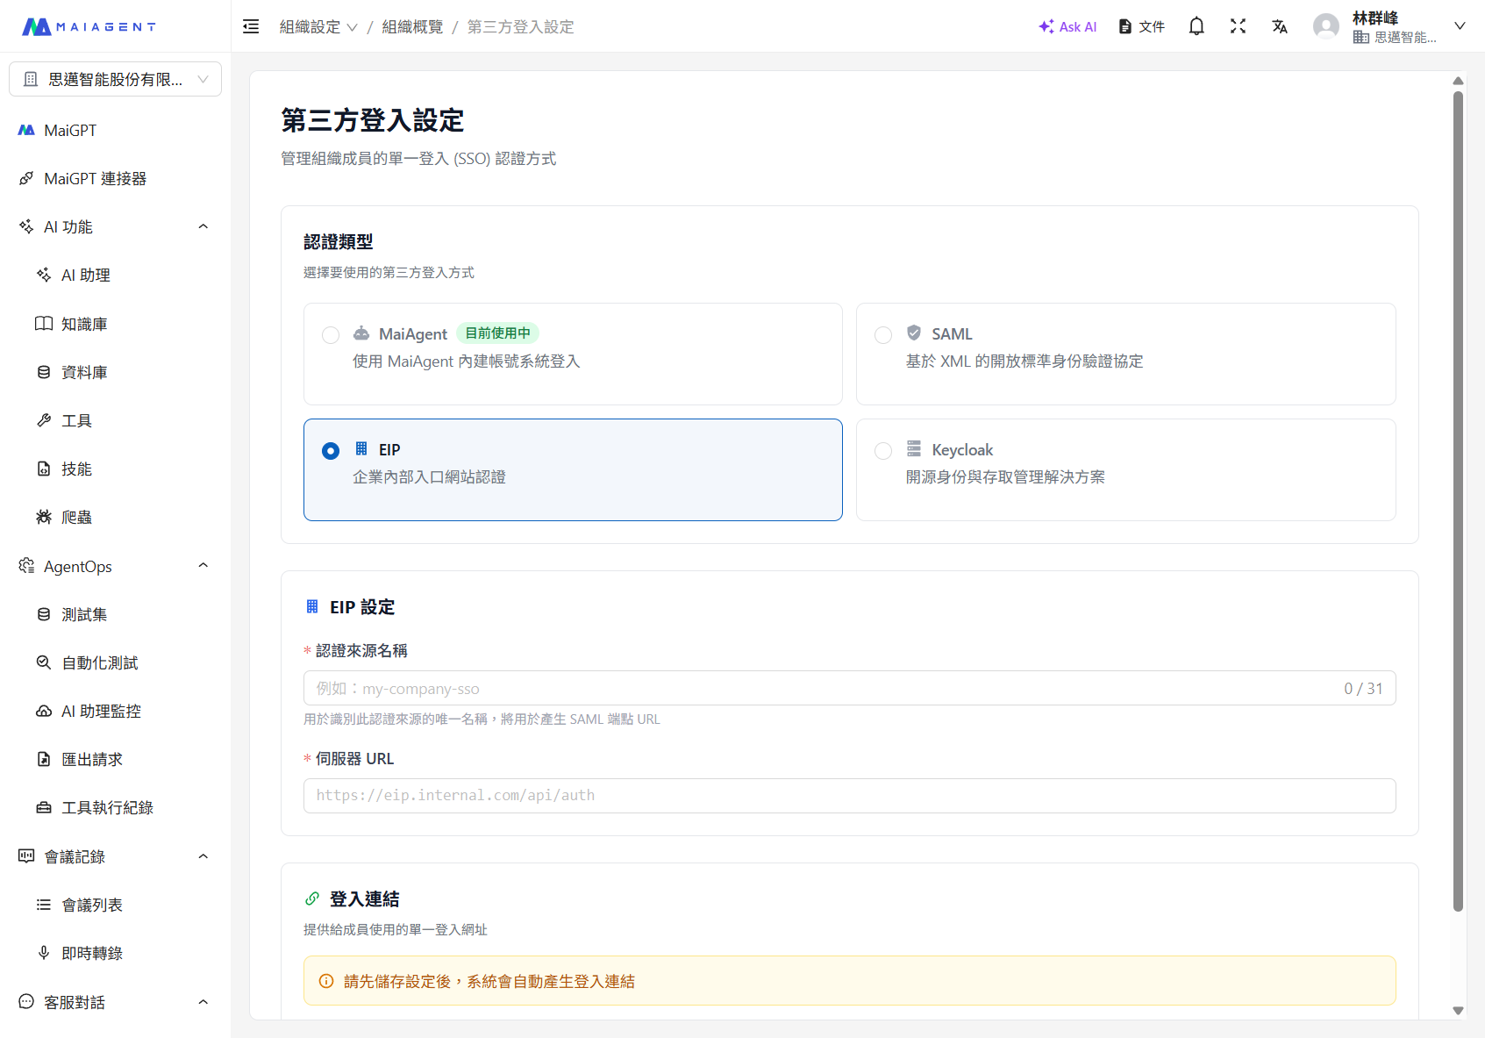Viewport: 1485px width, 1038px height.
Task: Click the AI 助理監控 dashboard icon
Action: click(44, 711)
